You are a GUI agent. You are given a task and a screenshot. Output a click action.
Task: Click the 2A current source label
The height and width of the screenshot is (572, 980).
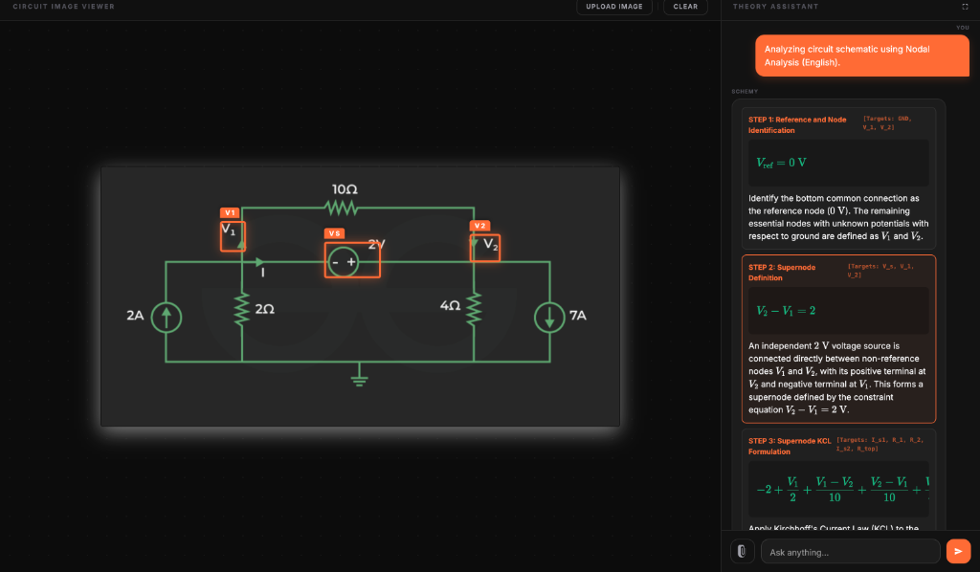tap(135, 316)
